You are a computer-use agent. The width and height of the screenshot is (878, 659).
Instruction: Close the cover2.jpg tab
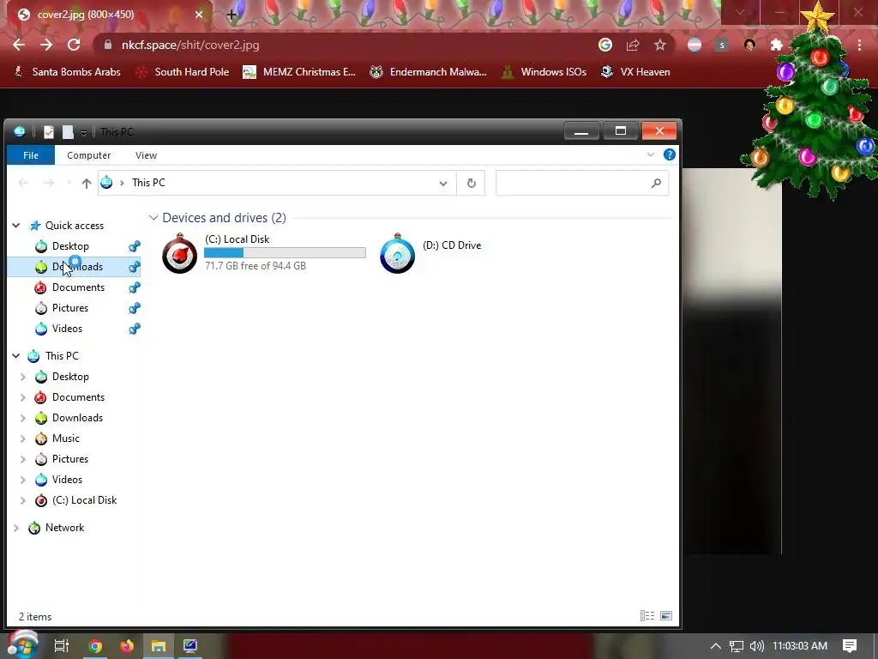199,15
